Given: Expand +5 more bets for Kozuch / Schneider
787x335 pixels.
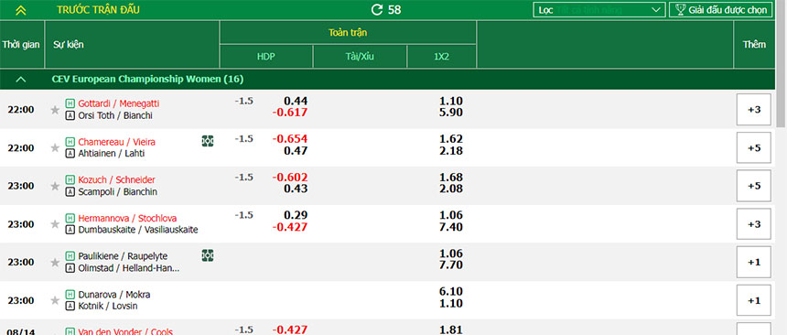Looking at the screenshot, I should 754,186.
